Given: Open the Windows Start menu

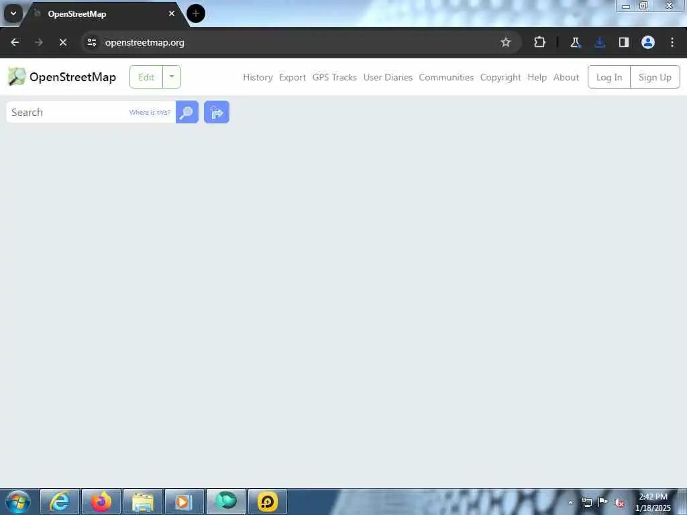Looking at the screenshot, I should pos(18,502).
